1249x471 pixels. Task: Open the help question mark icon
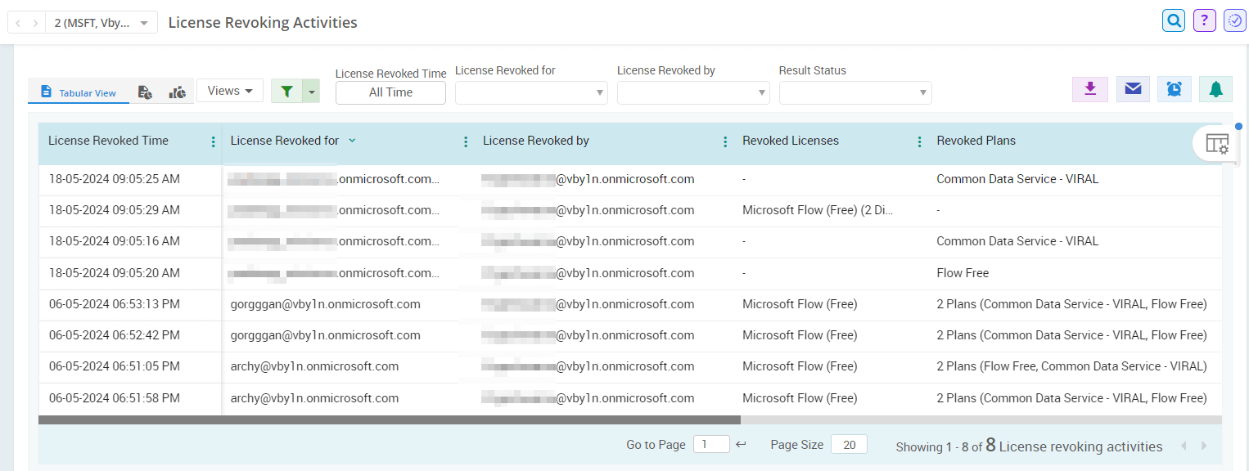(x=1204, y=21)
